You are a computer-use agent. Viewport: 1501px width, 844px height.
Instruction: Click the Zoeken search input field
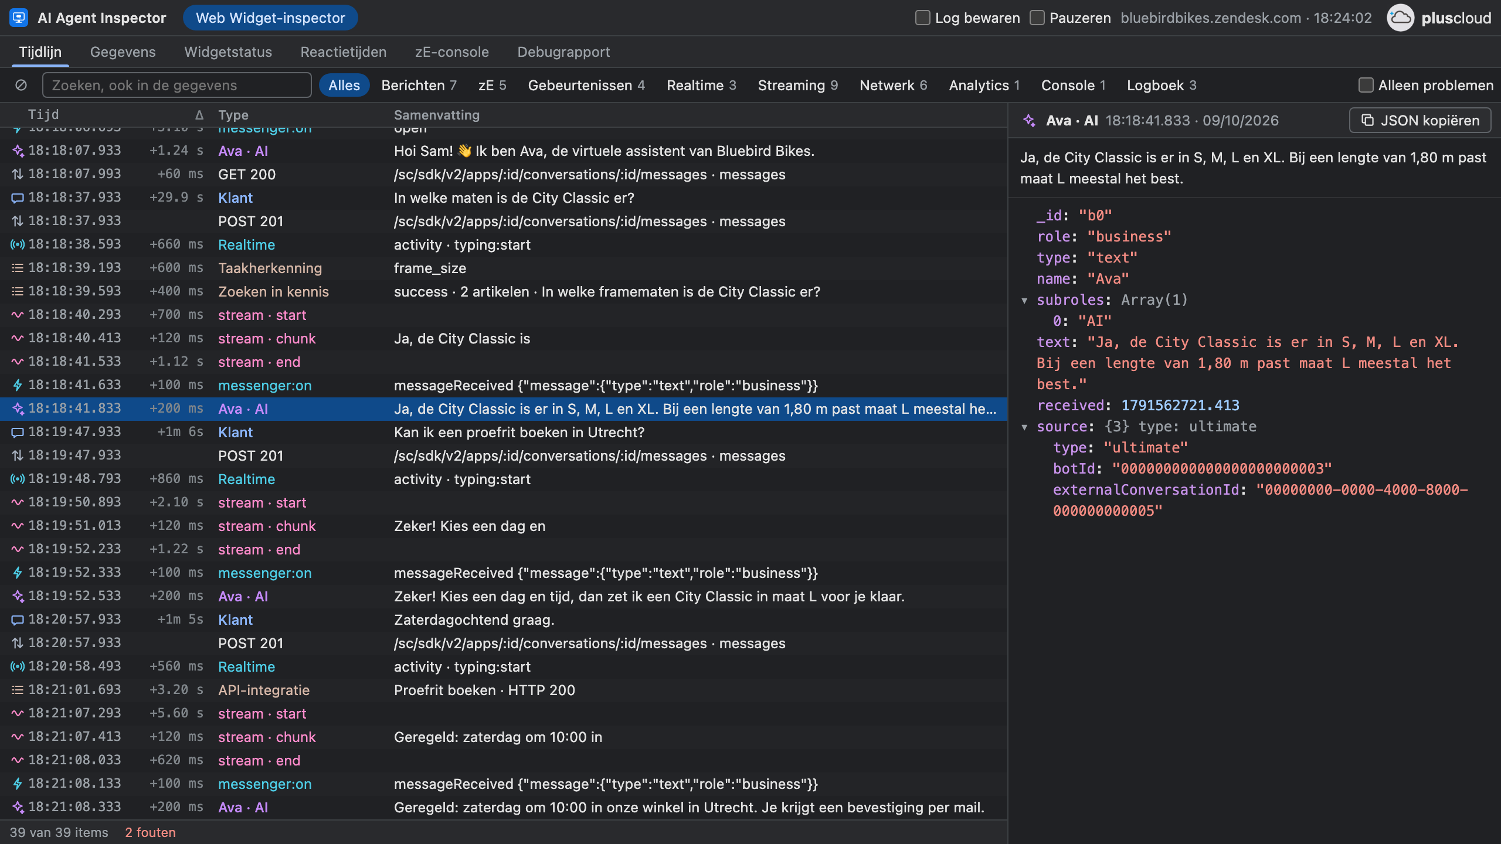(176, 85)
